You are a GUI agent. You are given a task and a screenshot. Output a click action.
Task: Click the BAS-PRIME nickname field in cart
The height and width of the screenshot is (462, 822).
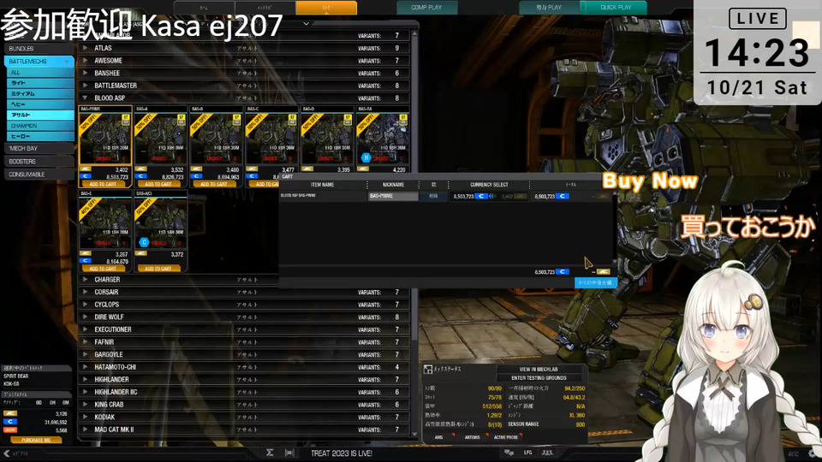pyautogui.click(x=393, y=197)
